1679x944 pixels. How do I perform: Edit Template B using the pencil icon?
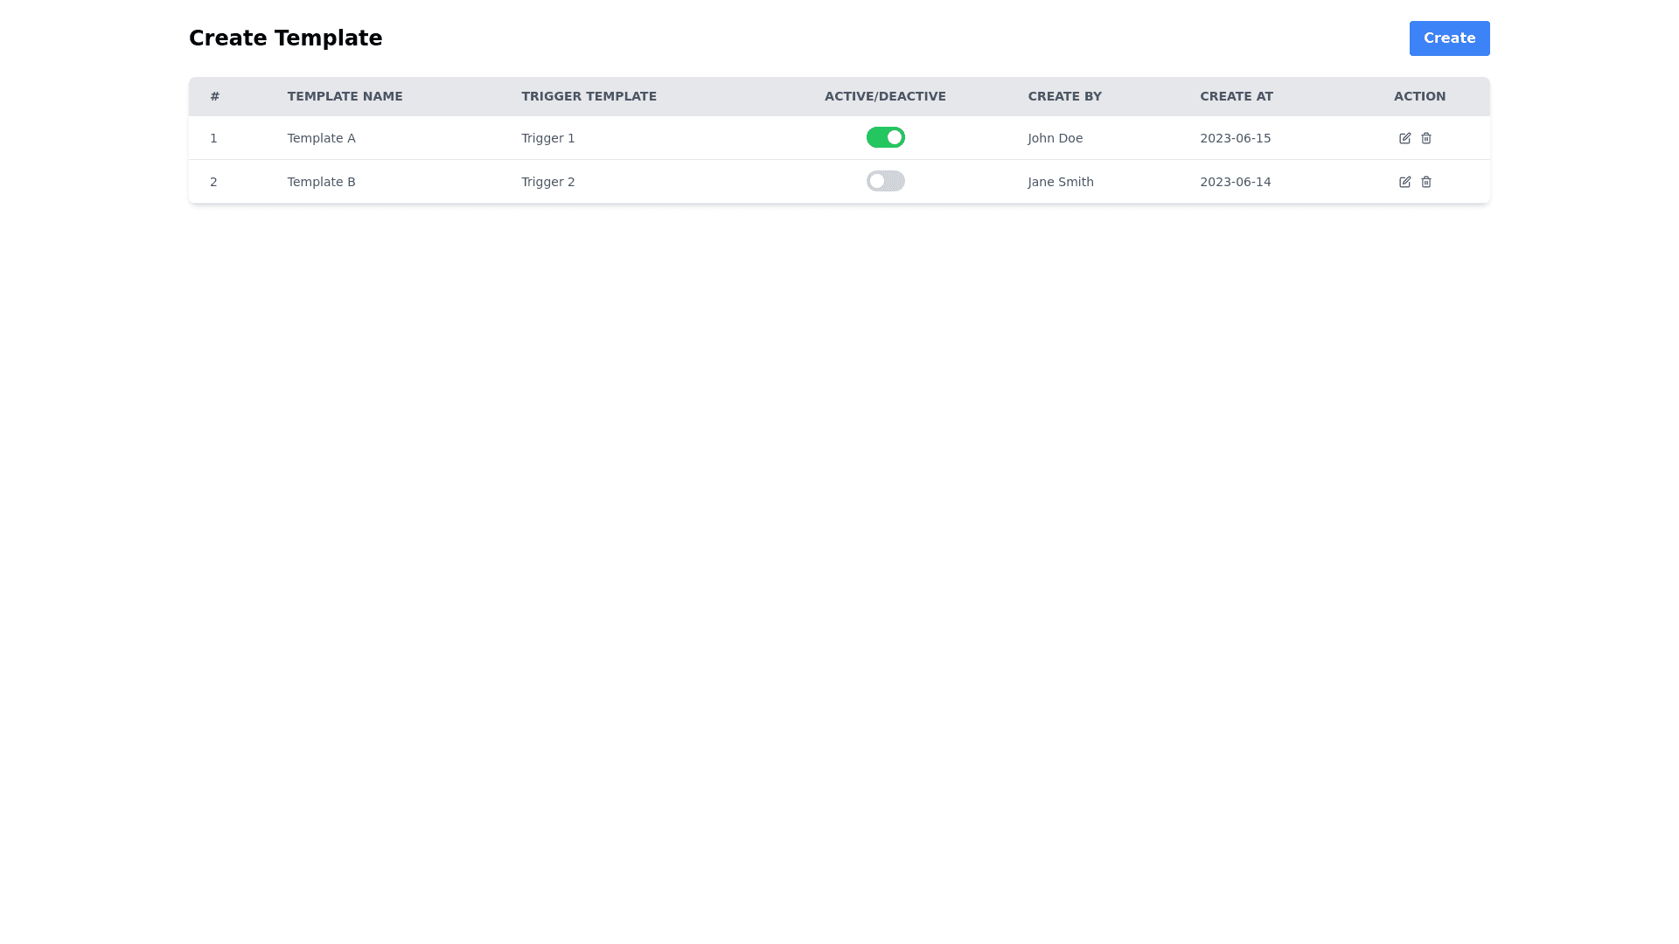pyautogui.click(x=1404, y=182)
